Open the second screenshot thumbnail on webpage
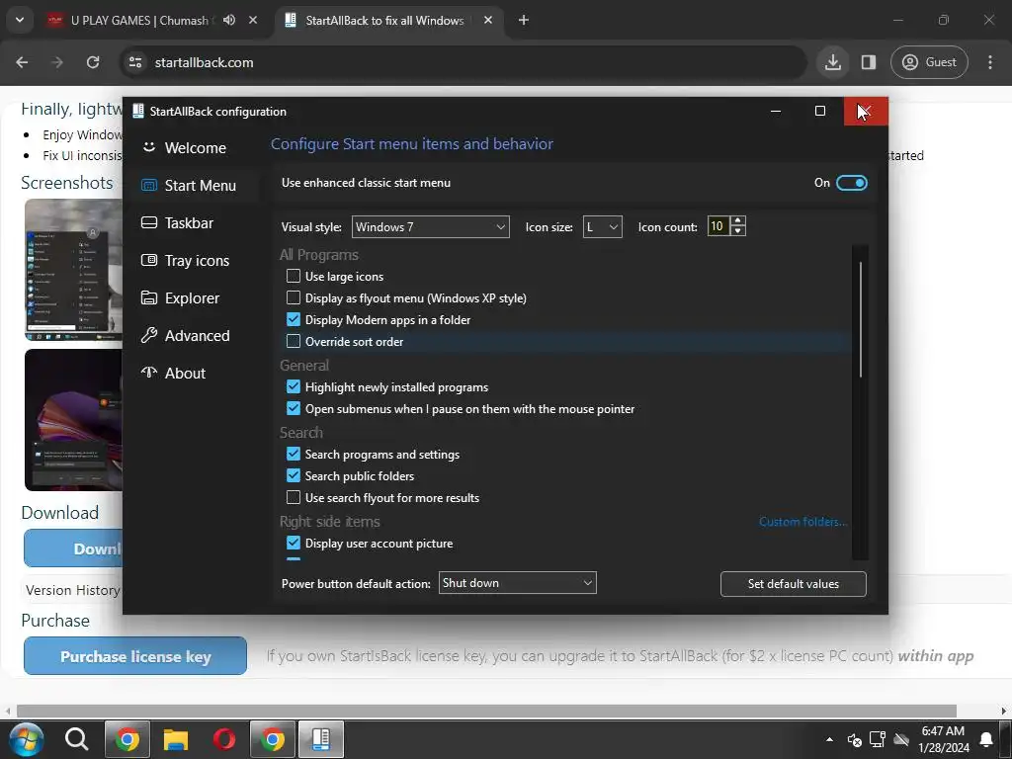This screenshot has width=1012, height=759. point(73,419)
